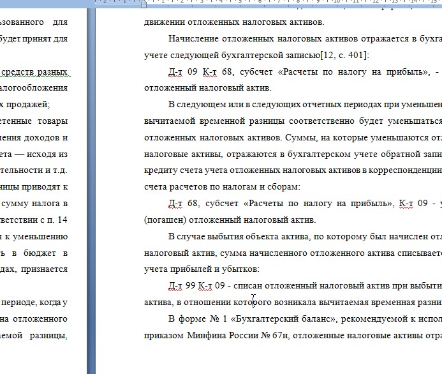Click the citation "[12, с. 401]"

coord(344,55)
